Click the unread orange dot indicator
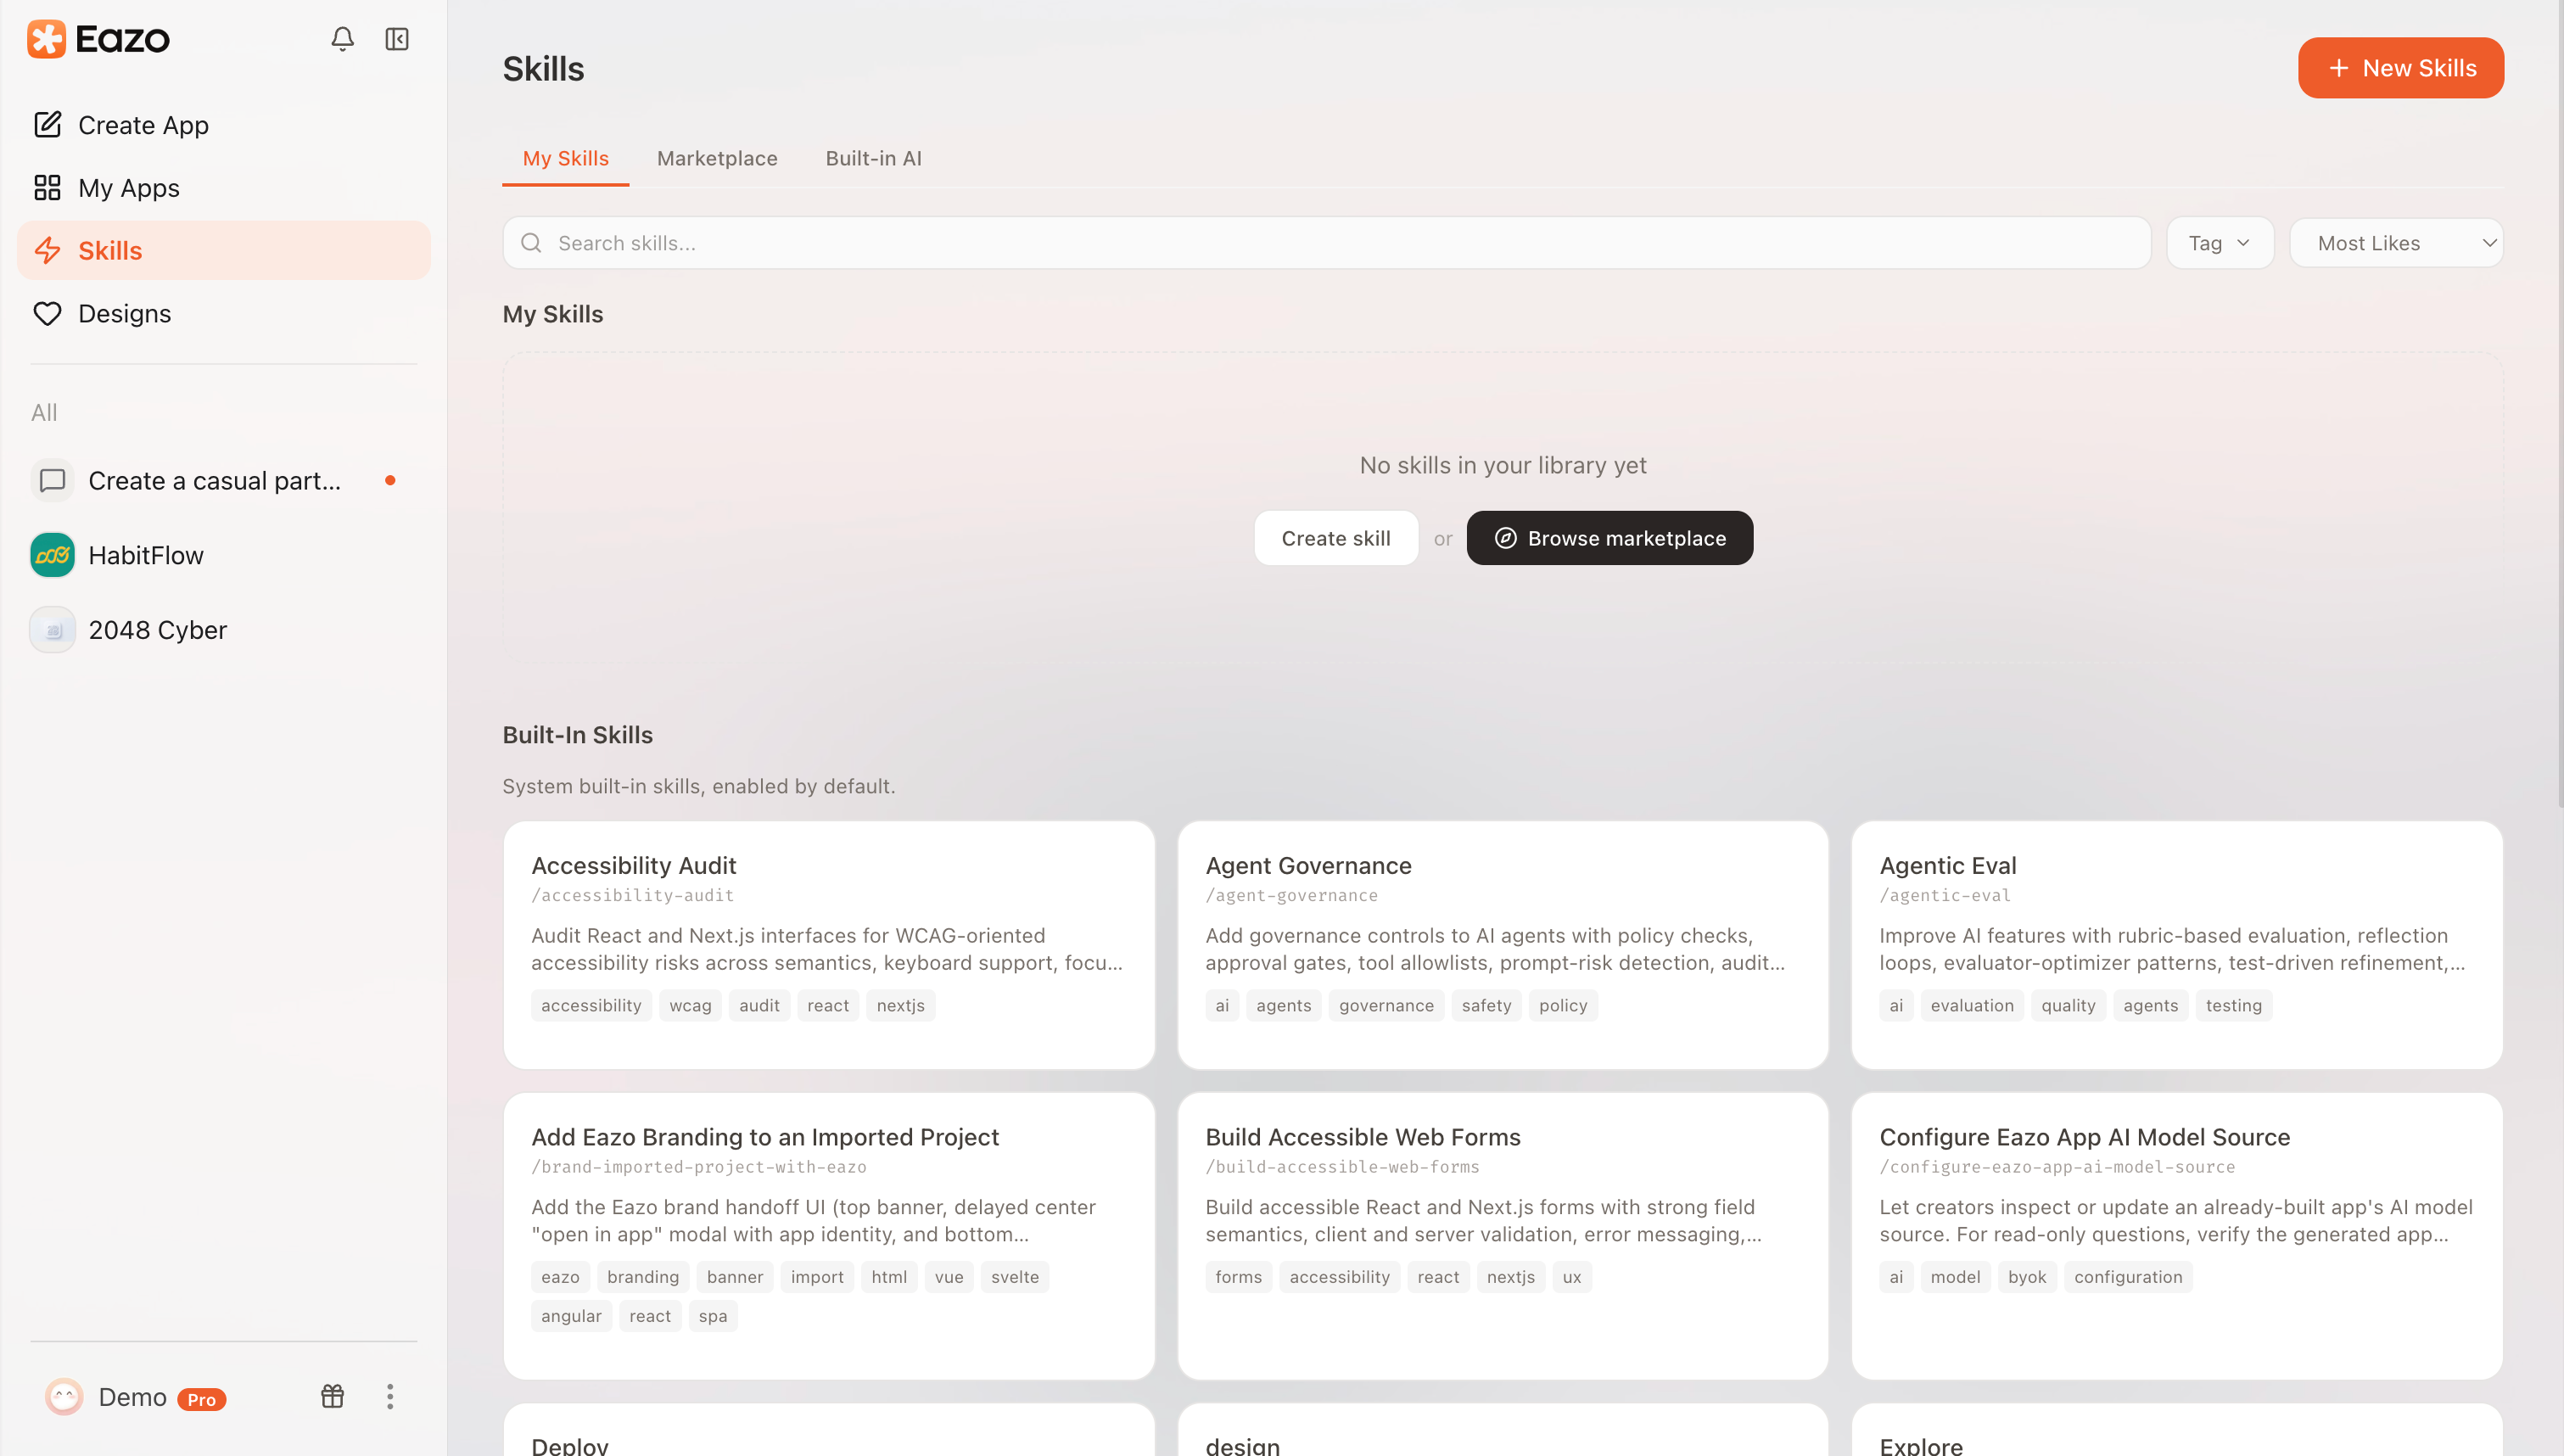 [x=389, y=481]
